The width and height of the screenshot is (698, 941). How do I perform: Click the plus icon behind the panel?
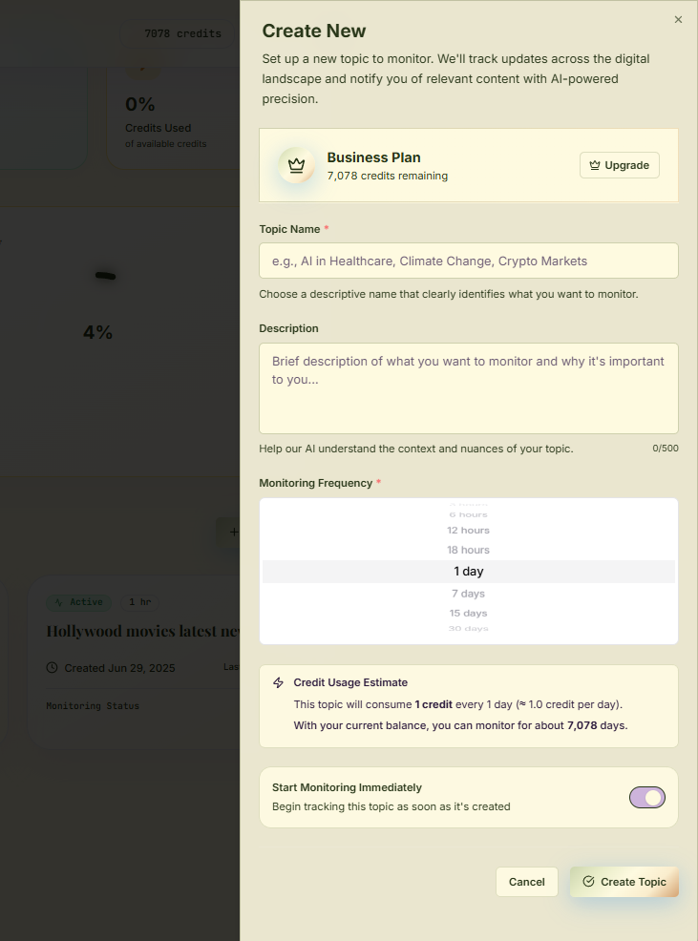click(233, 532)
